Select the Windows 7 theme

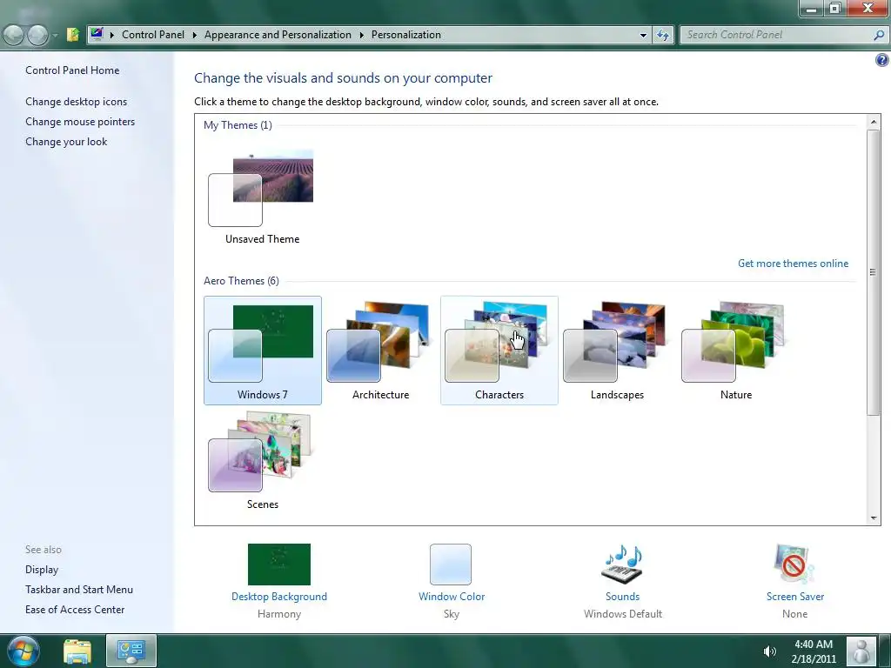tap(263, 350)
